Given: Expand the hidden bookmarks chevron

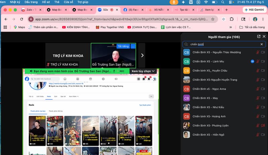Looking at the screenshot, I should 230,27.
